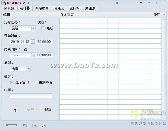The height and width of the screenshot is (130, 168).
Task: Click the 新建 button
Action: (x=48, y=110)
